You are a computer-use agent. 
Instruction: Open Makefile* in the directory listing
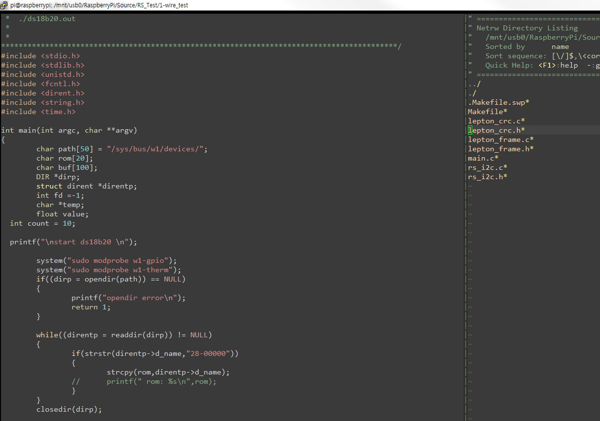point(487,112)
